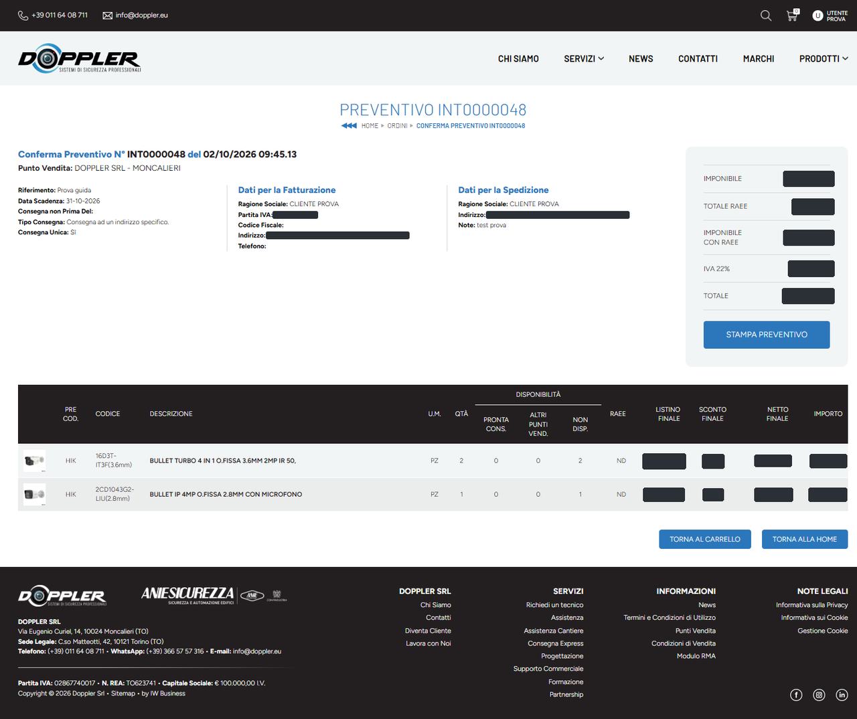Open the Assistenza Cantiere footer link

click(554, 631)
